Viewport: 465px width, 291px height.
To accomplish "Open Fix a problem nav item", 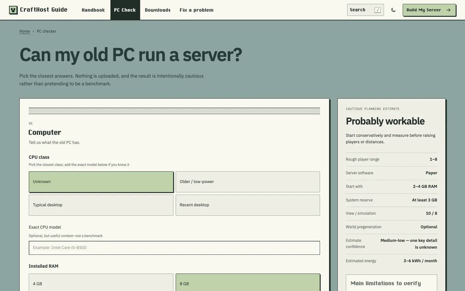I will [x=196, y=10].
